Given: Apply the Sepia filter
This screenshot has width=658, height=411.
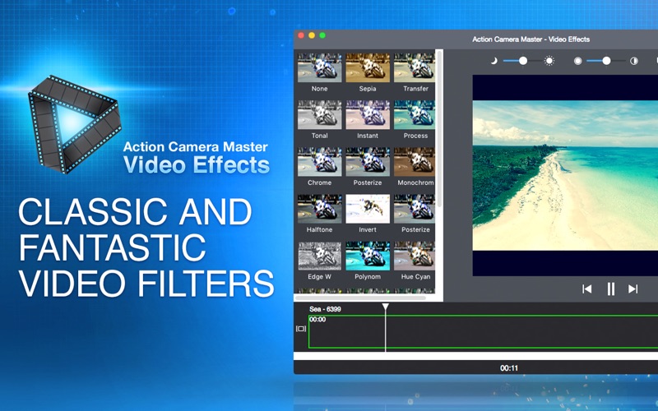Looking at the screenshot, I should 368,67.
